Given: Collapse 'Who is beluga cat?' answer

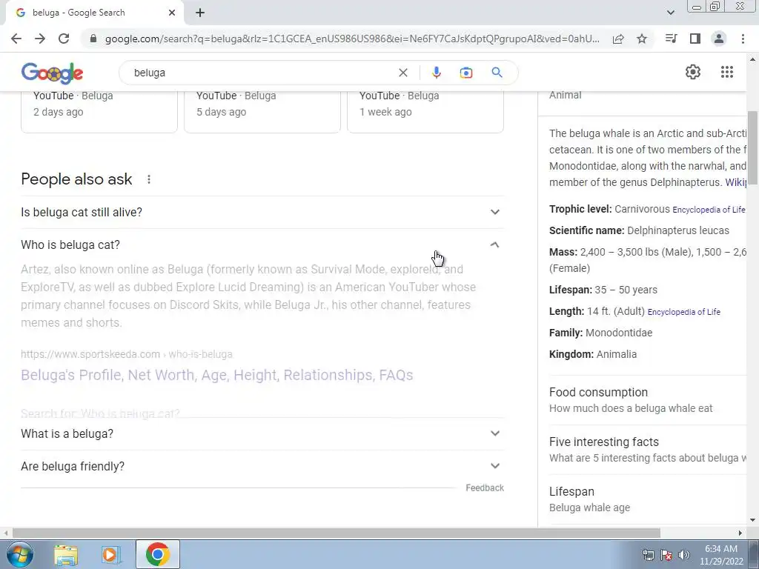Looking at the screenshot, I should pyautogui.click(x=262, y=244).
